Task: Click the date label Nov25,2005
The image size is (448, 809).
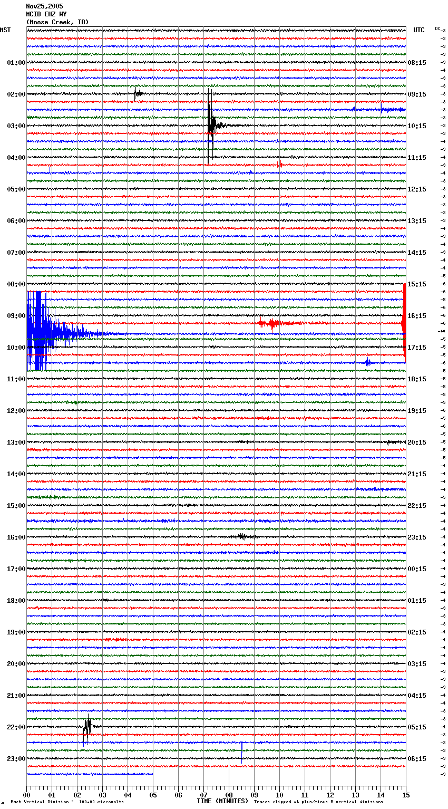Action: [44, 6]
